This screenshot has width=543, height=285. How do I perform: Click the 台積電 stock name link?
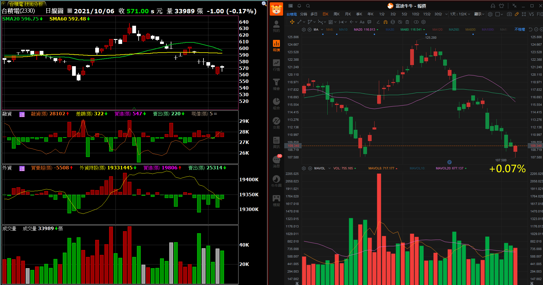(292, 14)
